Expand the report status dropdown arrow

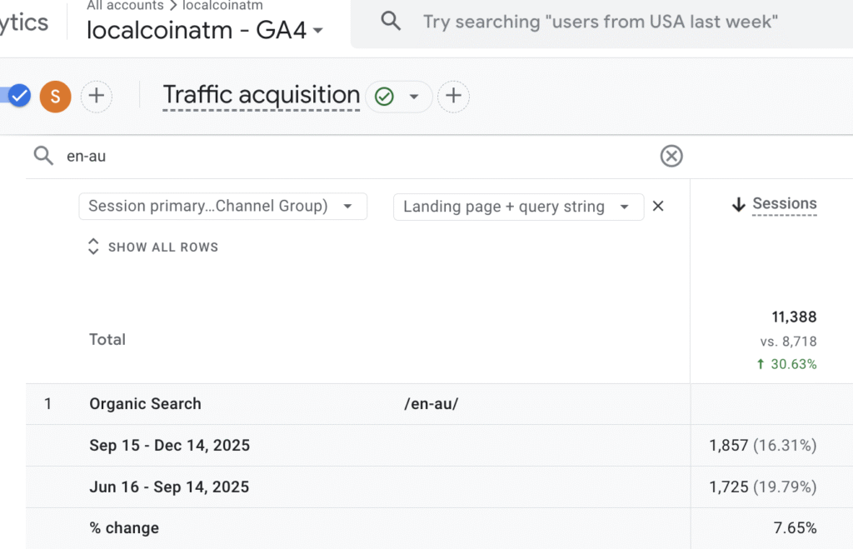414,97
